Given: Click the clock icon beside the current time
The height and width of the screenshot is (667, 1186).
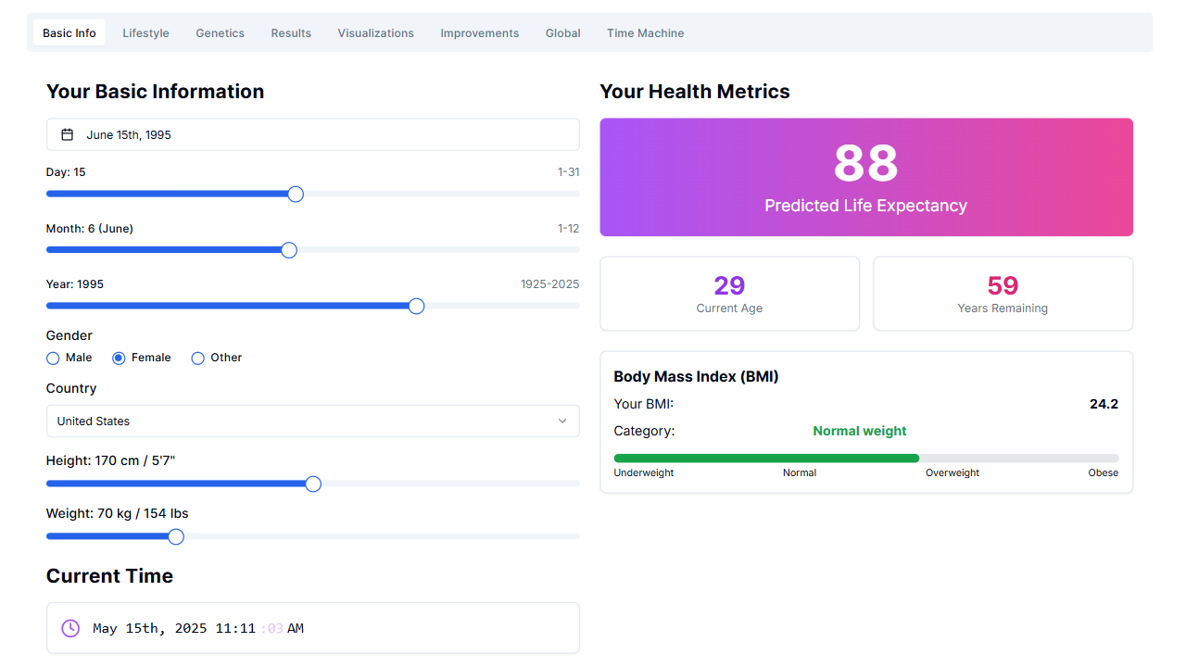Looking at the screenshot, I should point(69,628).
